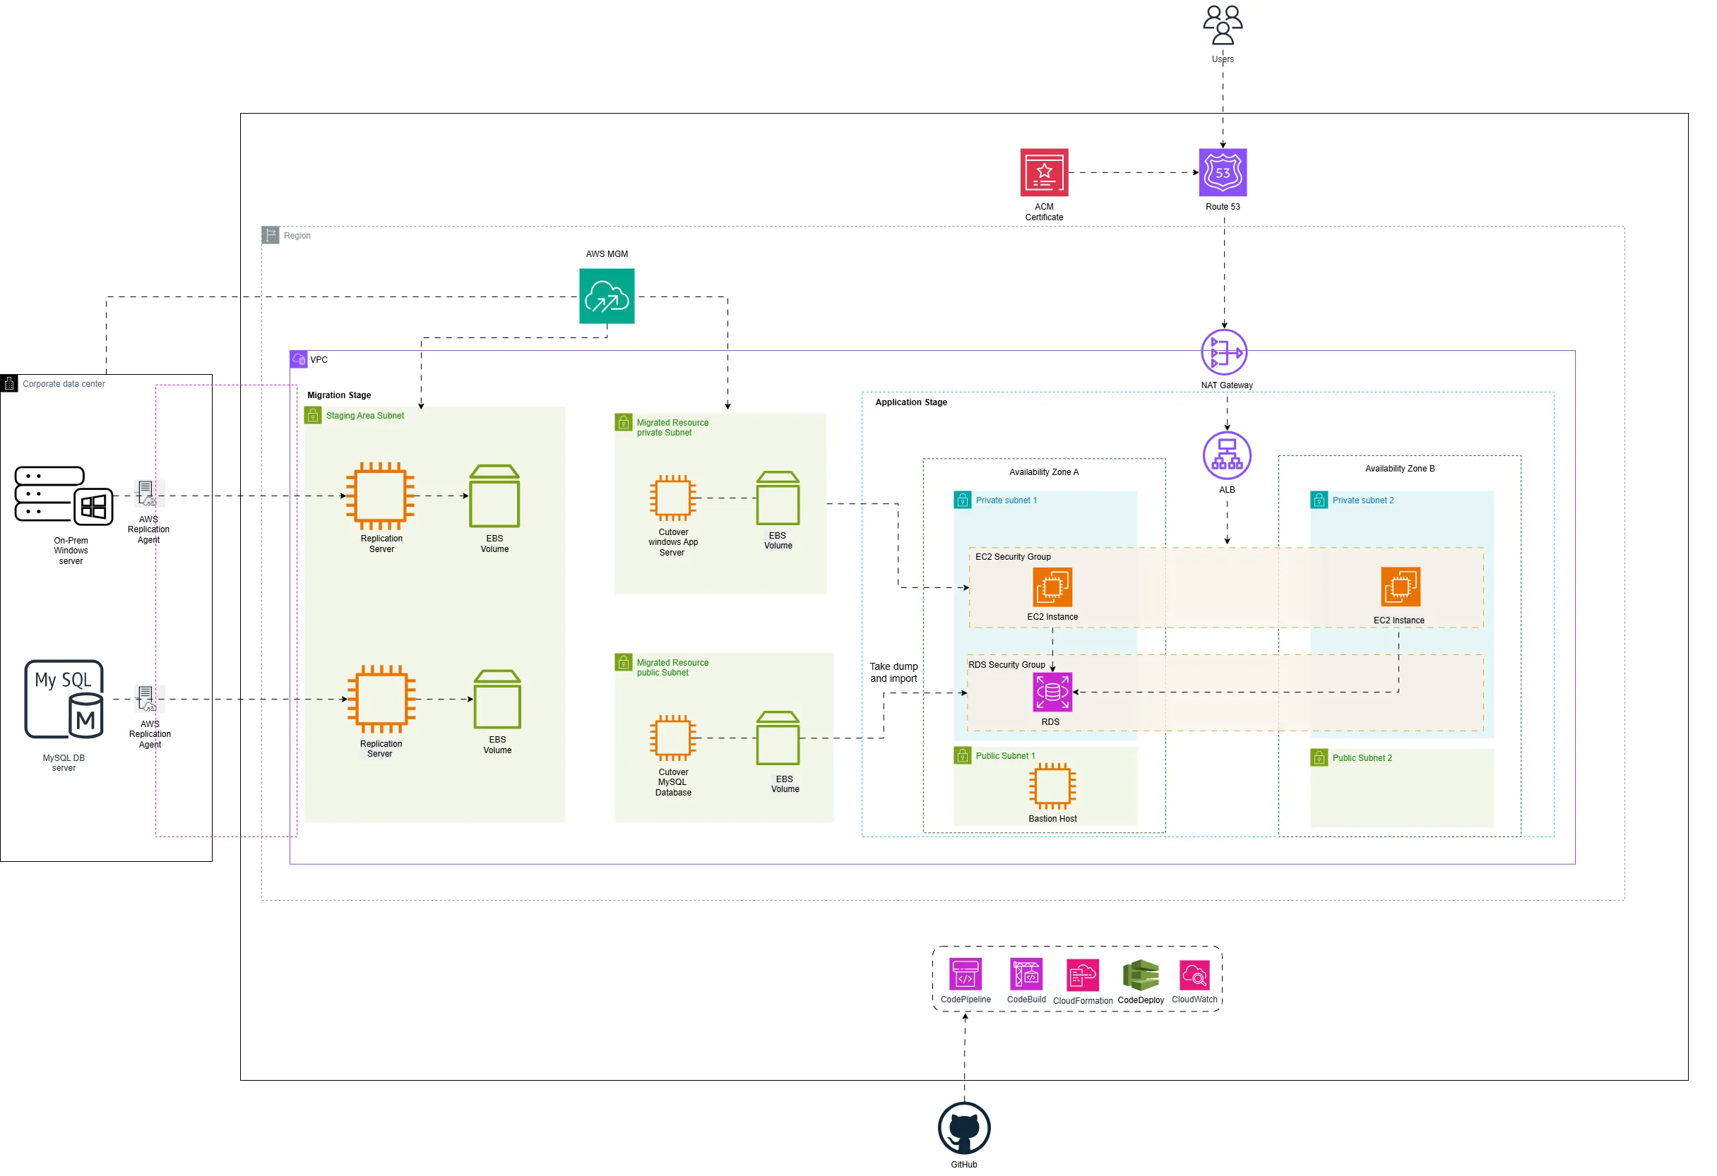
Task: Click the CodeDeploy icon
Action: pos(1141,976)
